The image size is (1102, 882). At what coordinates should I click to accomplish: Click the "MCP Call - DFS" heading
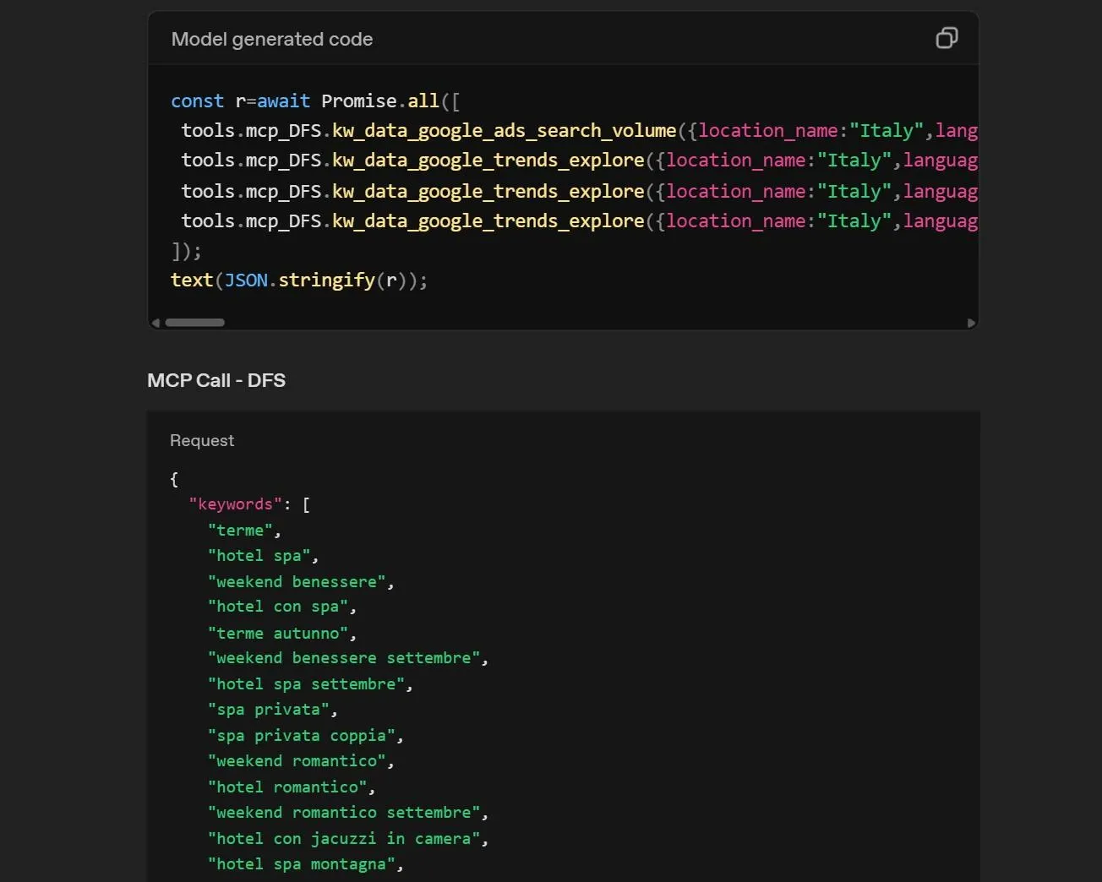(216, 380)
